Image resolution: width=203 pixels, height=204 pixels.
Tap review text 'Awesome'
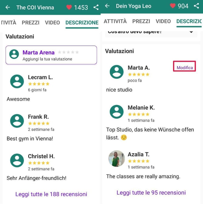pyautogui.click(x=18, y=99)
